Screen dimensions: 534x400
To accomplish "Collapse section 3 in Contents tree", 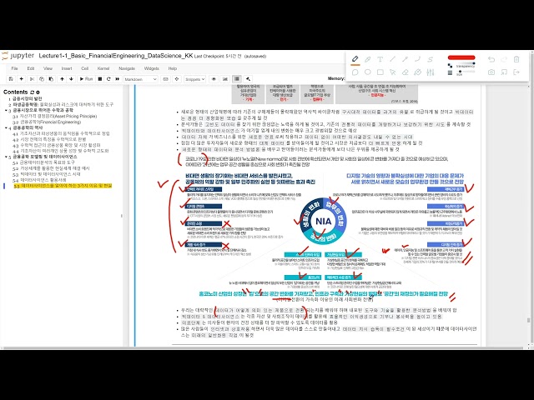I will pos(6,110).
